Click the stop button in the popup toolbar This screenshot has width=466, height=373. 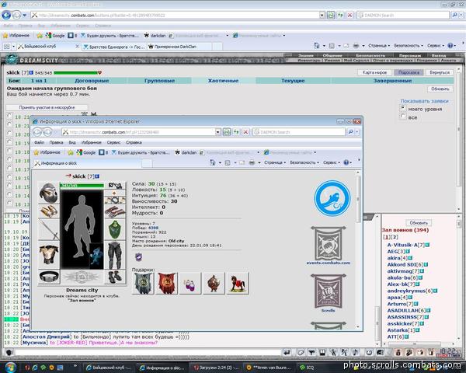pyautogui.click(x=245, y=132)
